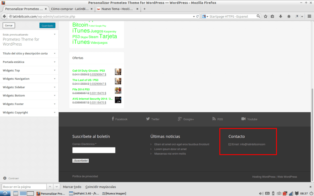Screen dimensions: 314x196
Task: Expand the Widgets: Top section
Action: click(29, 70)
